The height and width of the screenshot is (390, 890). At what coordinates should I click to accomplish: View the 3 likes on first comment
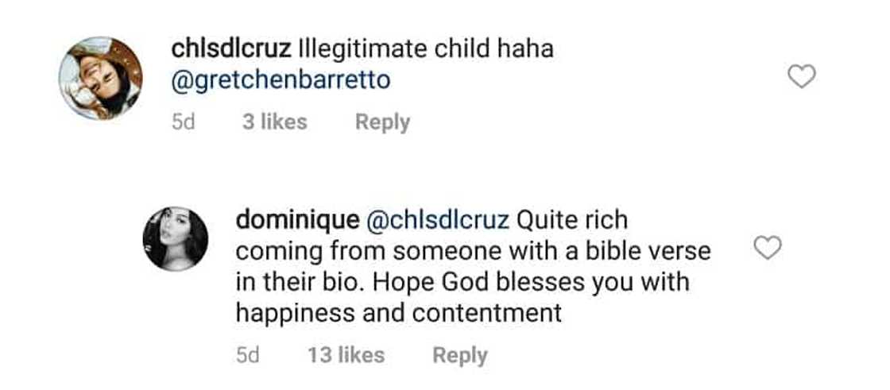274,122
